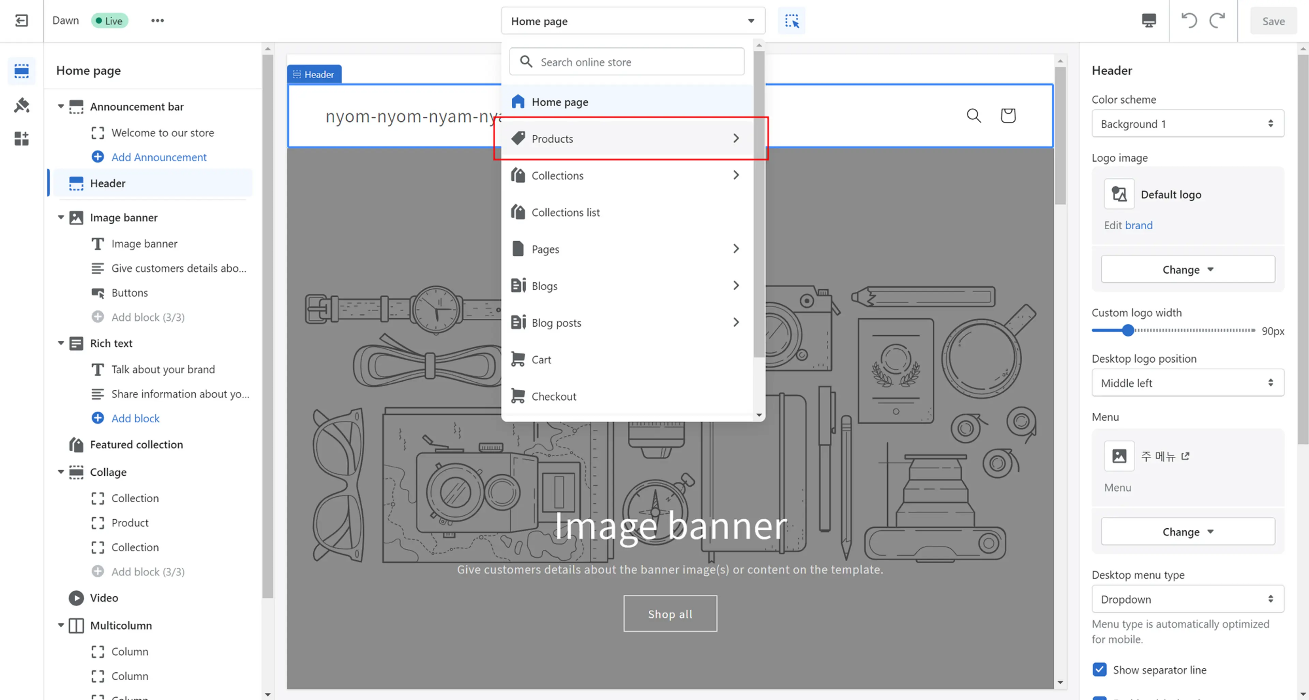This screenshot has height=700, width=1309.
Task: Click the Shopify pages navigation icon
Action: coord(517,248)
